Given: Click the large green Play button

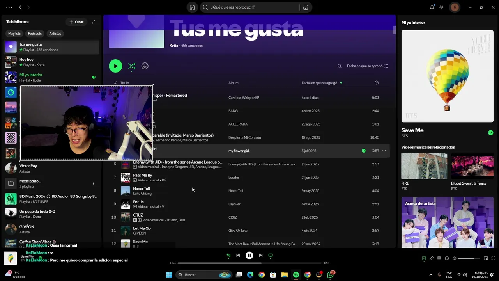Looking at the screenshot, I should click(115, 66).
